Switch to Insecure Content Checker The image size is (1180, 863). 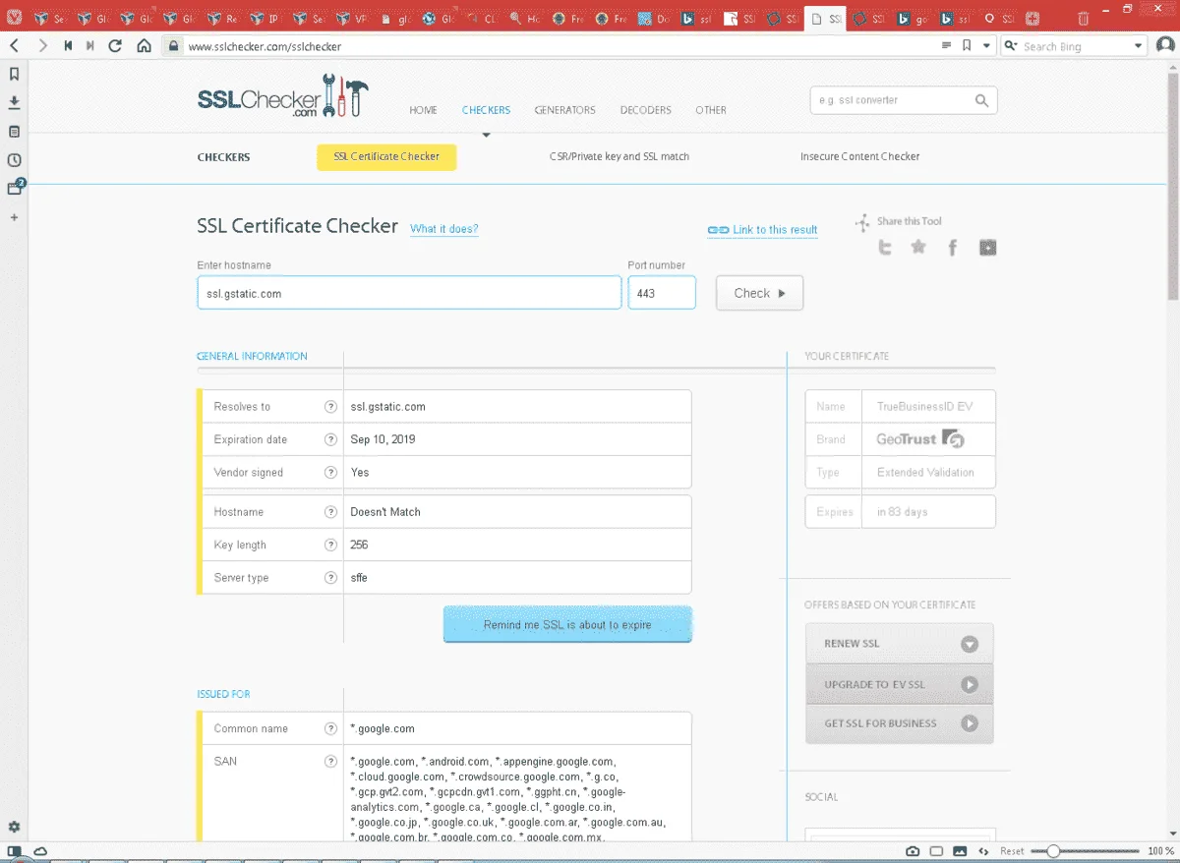pos(859,157)
